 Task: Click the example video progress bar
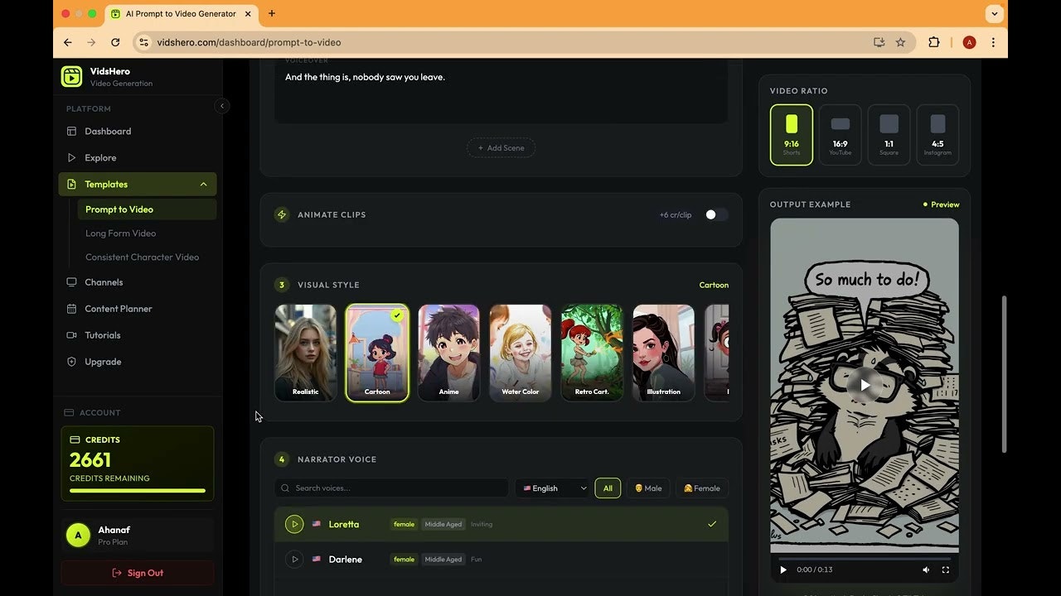click(x=865, y=559)
